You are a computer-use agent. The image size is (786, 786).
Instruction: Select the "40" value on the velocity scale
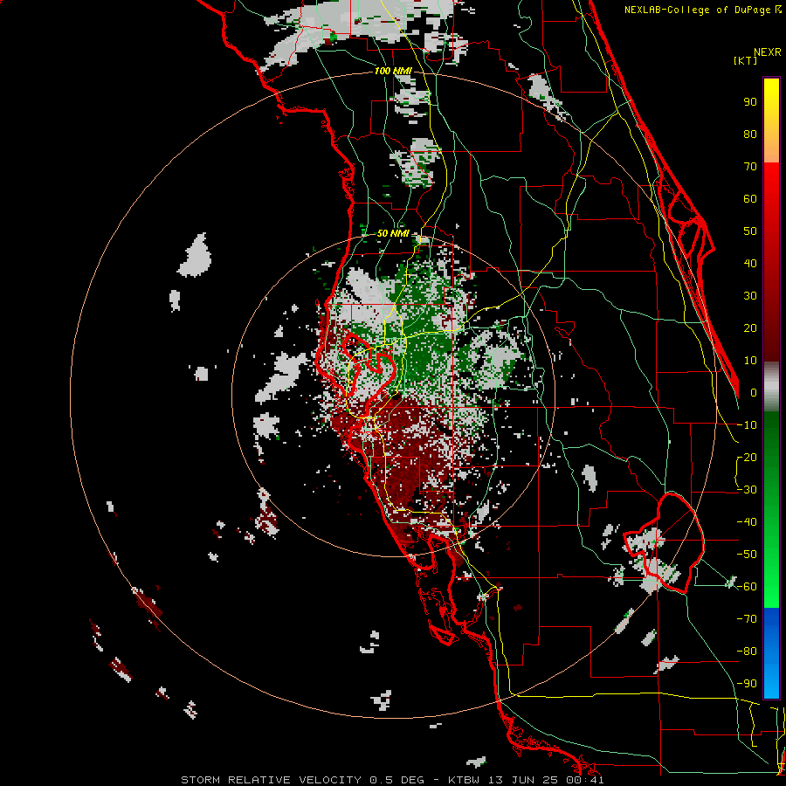750,264
